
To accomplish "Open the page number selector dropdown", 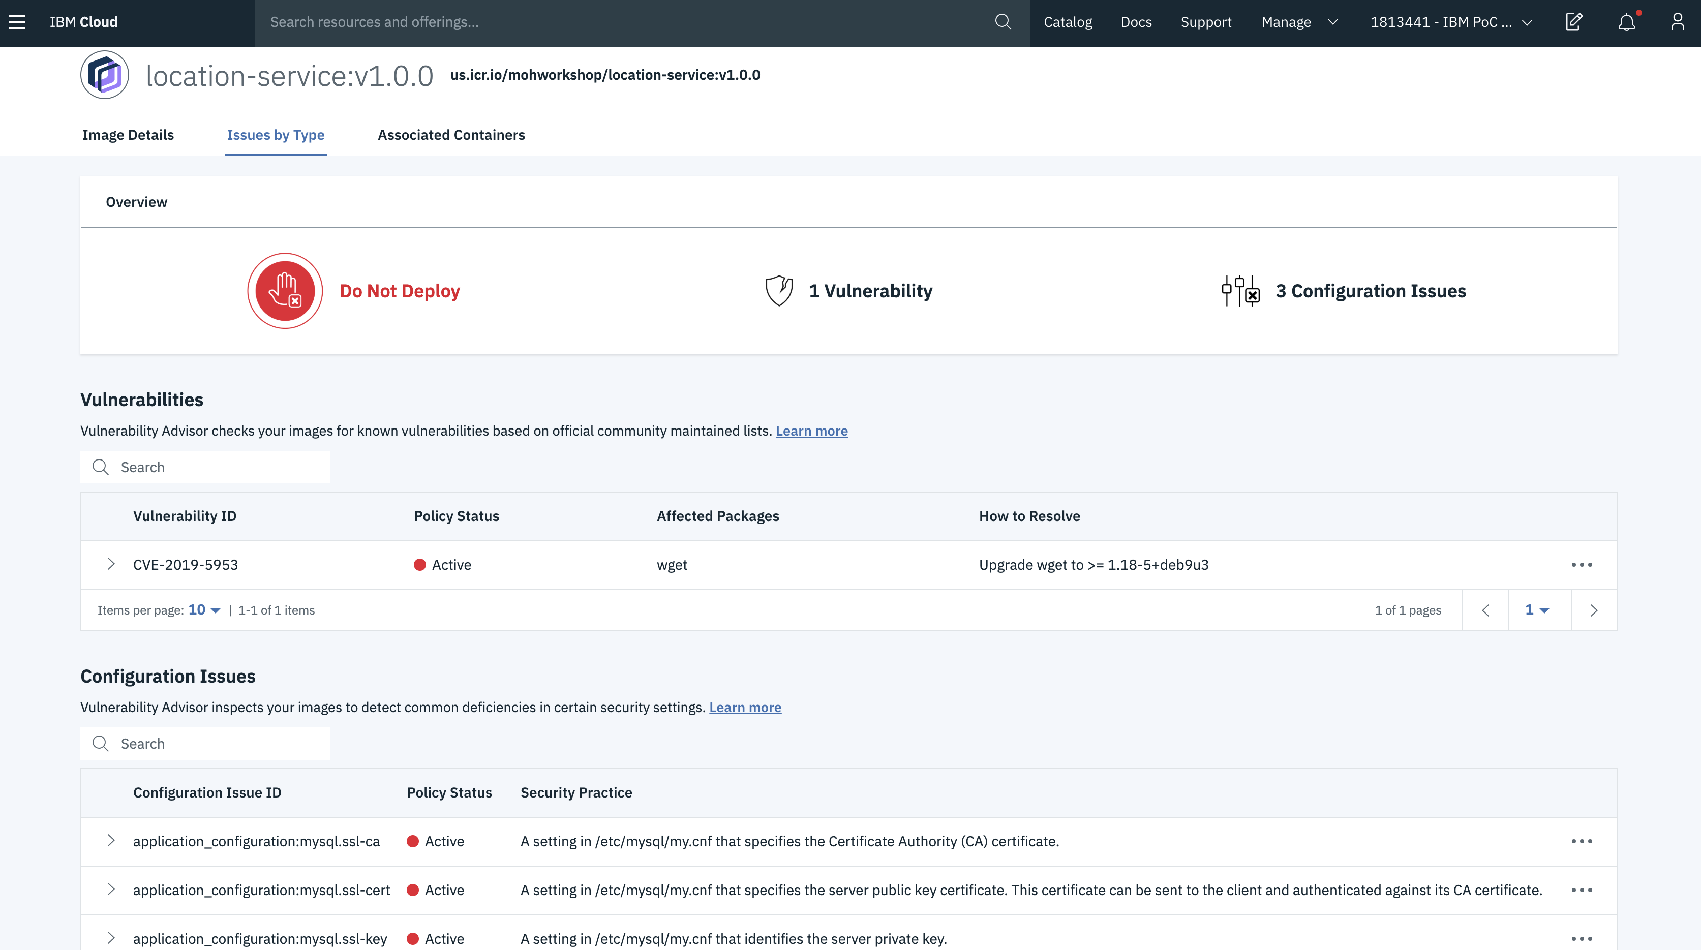I will point(1539,610).
